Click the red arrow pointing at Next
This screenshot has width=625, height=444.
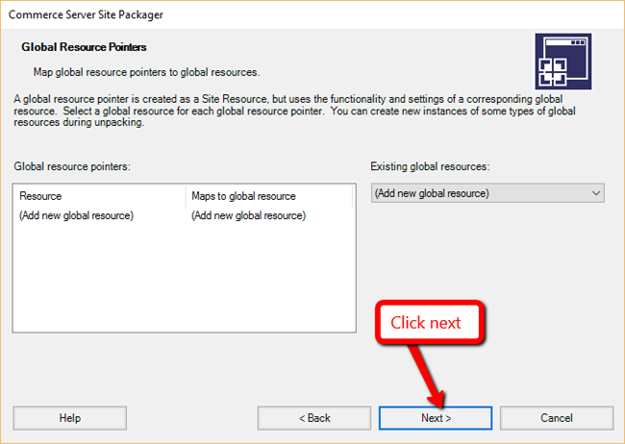(x=426, y=376)
